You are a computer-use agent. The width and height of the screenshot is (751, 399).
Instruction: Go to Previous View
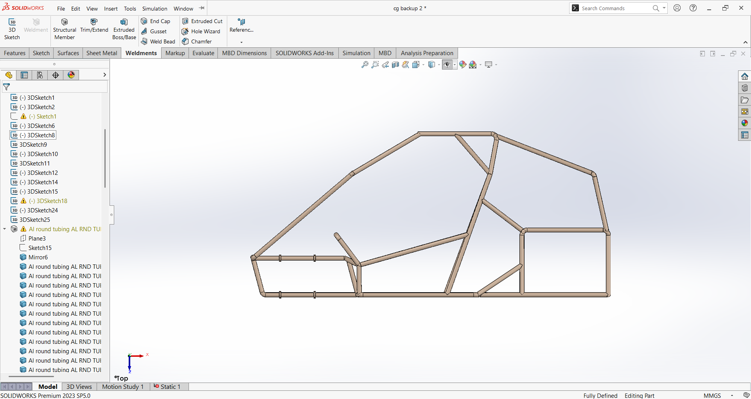pos(385,65)
